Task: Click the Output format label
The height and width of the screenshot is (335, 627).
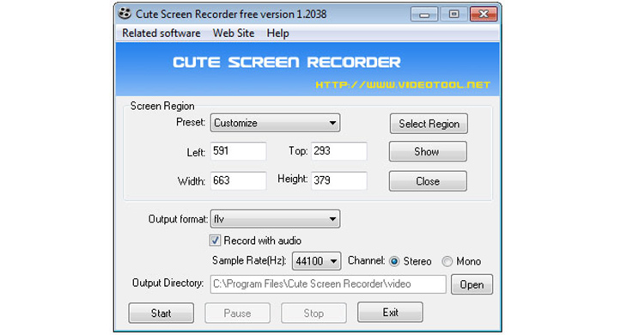Action: (x=178, y=219)
